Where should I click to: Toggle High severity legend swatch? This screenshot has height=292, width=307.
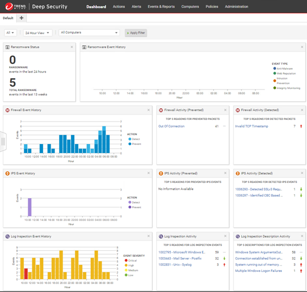point(126,265)
